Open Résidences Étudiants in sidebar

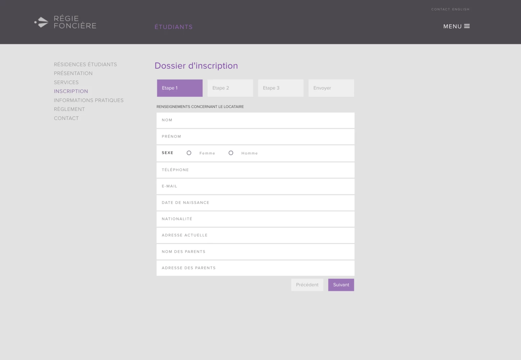(x=85, y=64)
